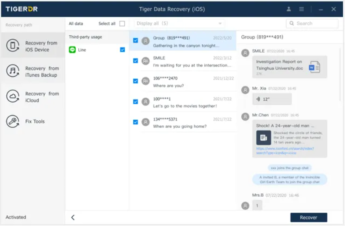Click the Recovery from iCloud cloud icon

pos(12,97)
